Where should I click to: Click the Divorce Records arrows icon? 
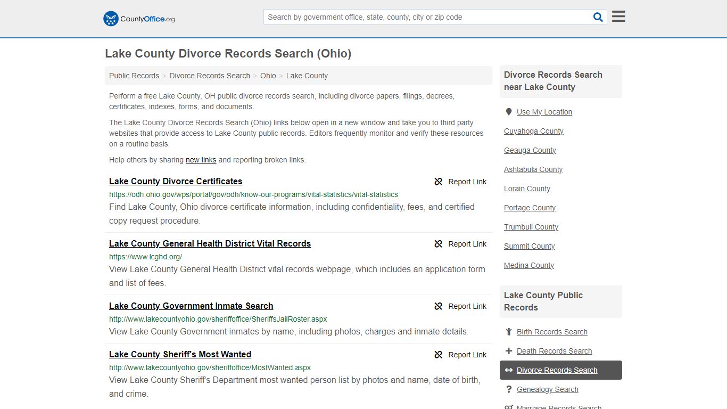(509, 370)
